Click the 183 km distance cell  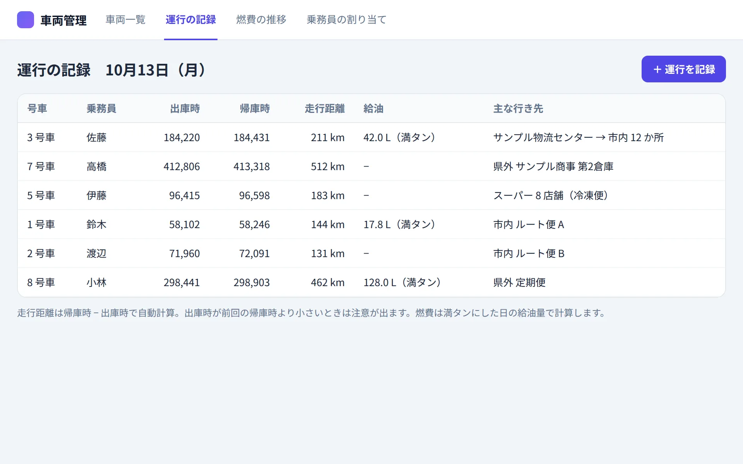pos(328,196)
